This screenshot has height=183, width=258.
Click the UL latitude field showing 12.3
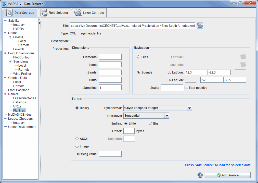pos(196,72)
